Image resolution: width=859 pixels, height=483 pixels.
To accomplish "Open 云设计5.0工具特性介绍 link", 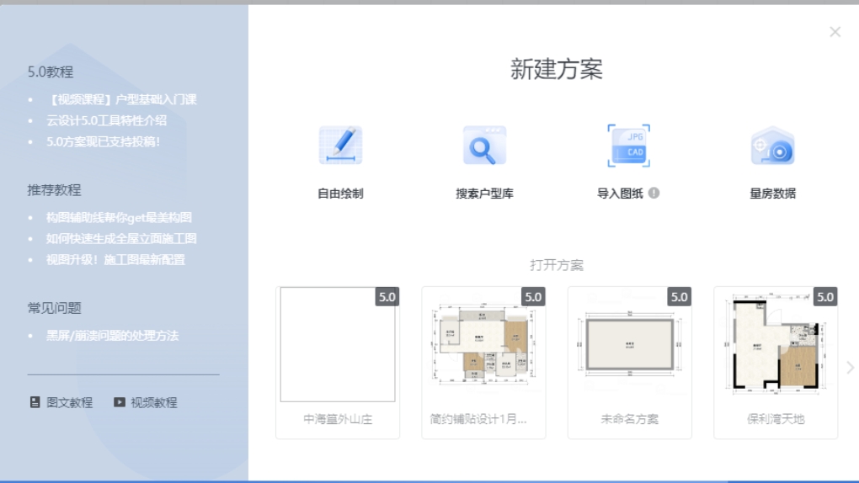I will tap(106, 120).
